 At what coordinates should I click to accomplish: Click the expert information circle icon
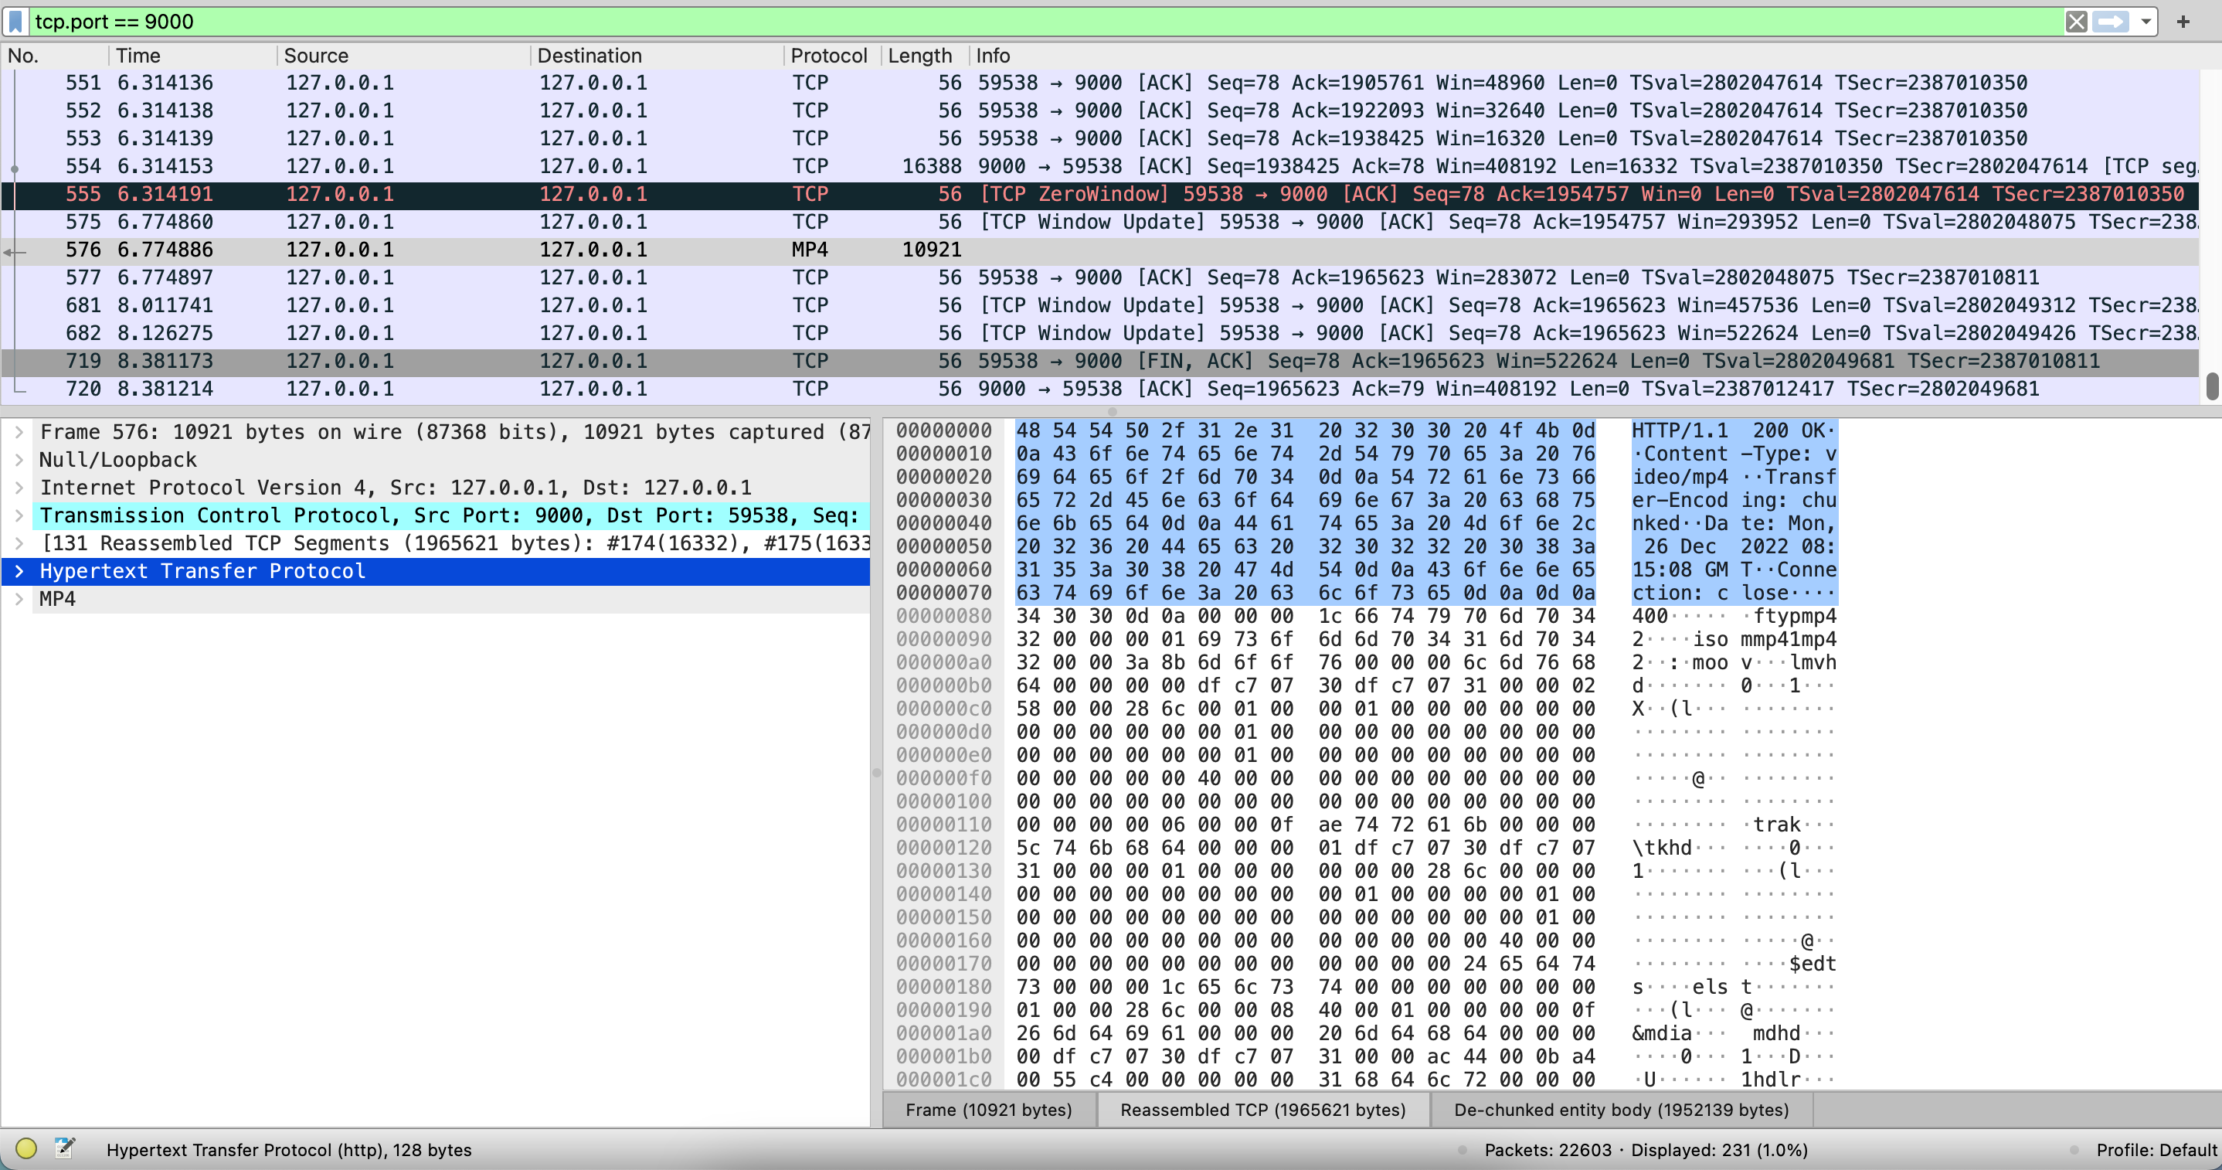tap(25, 1148)
